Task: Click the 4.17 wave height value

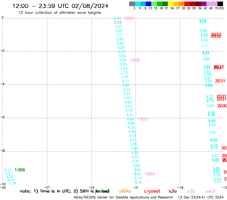Action: click(x=125, y=81)
